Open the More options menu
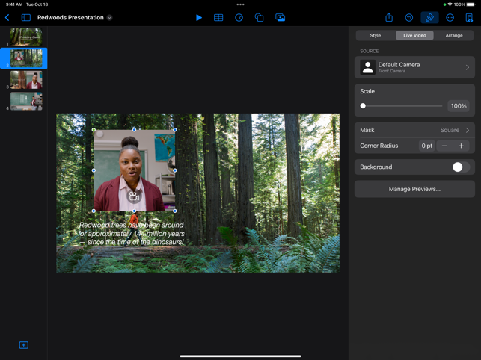The width and height of the screenshot is (481, 360). point(450,17)
